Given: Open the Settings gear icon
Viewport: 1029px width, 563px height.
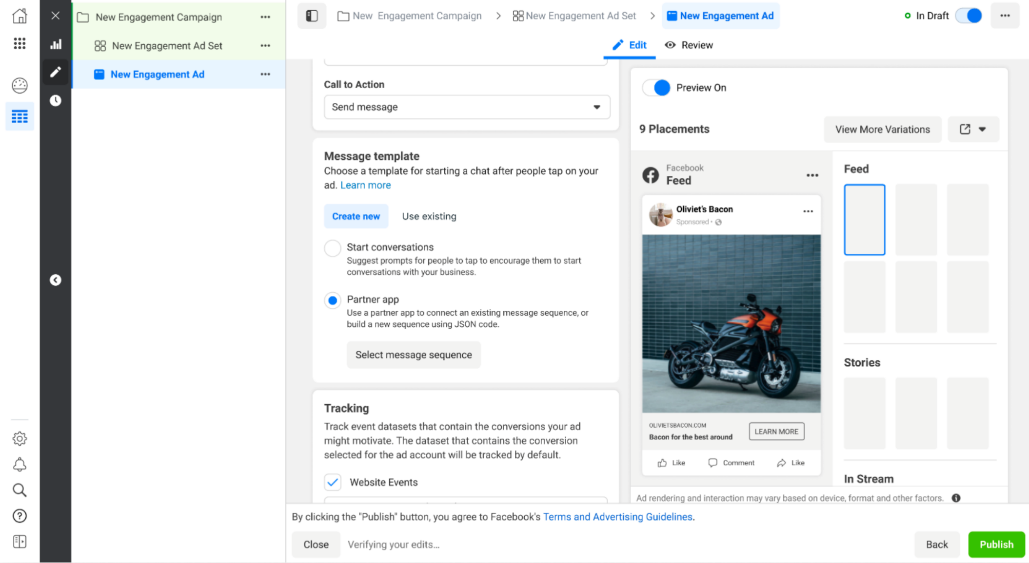Looking at the screenshot, I should [20, 438].
